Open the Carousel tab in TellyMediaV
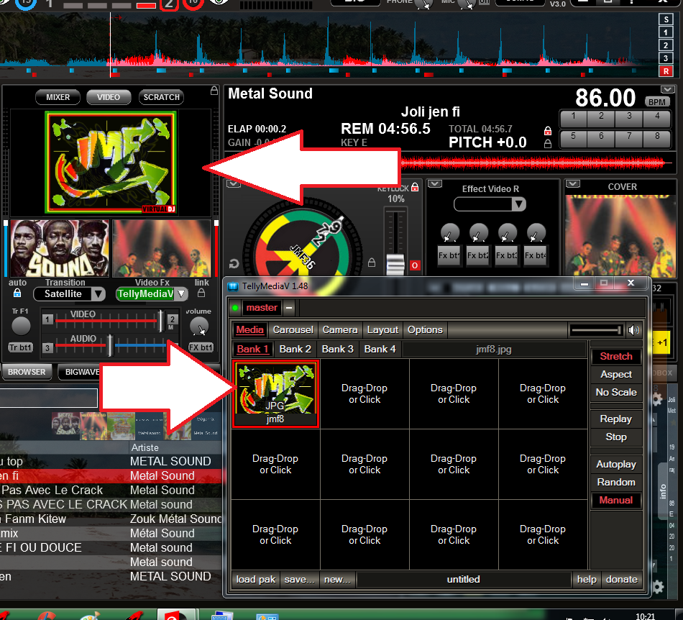The image size is (683, 620). [x=293, y=330]
